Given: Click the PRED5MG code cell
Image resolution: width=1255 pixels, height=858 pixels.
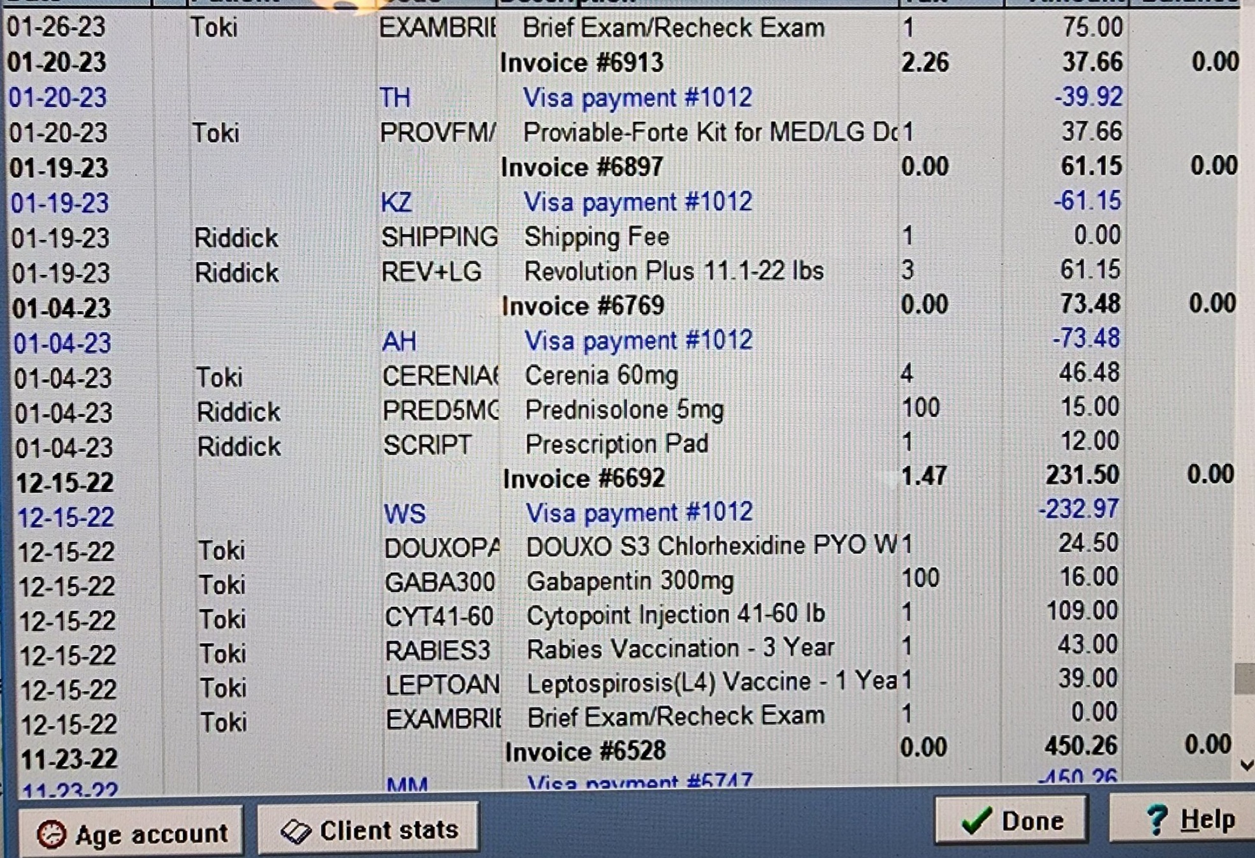Looking at the screenshot, I should click(440, 411).
